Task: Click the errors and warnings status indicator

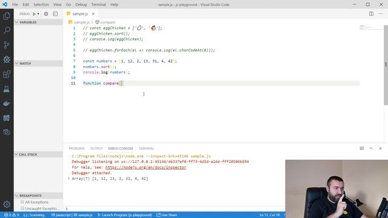Action: tap(12, 215)
